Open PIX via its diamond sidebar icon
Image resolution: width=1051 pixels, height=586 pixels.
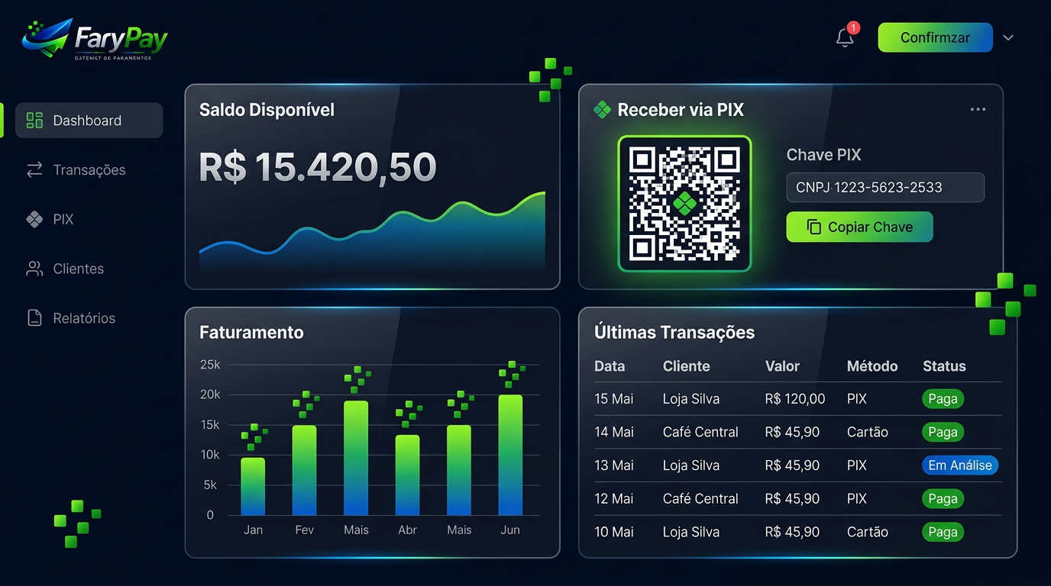(34, 219)
